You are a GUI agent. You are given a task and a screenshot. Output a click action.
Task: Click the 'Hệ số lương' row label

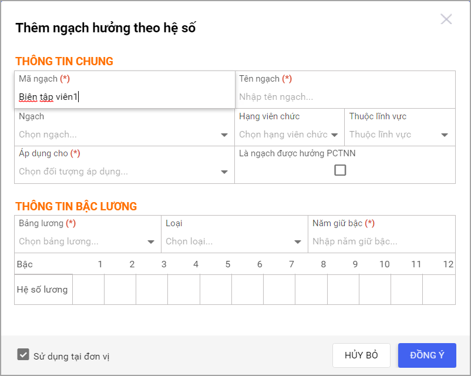(42, 290)
